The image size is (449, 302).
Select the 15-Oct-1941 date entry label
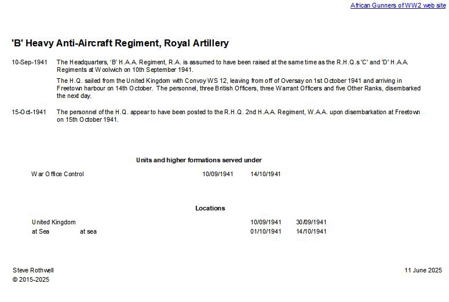pyautogui.click(x=30, y=112)
